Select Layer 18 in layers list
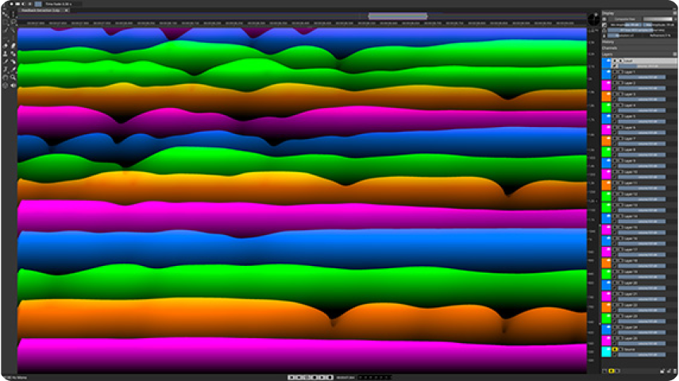Viewport: 679px width, 381px height. pos(631,260)
